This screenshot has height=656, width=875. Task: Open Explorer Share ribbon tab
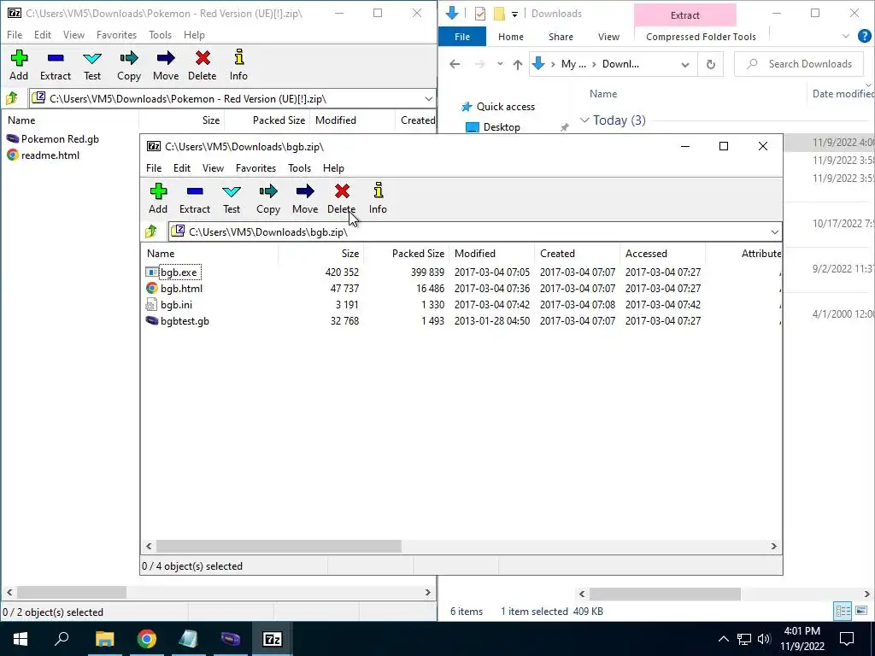[561, 37]
